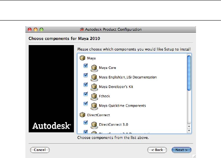Image resolution: width=221 pixels, height=158 pixels.
Task: Toggle Maya English(en_US) Documentation checkbox
Action: 86,75
